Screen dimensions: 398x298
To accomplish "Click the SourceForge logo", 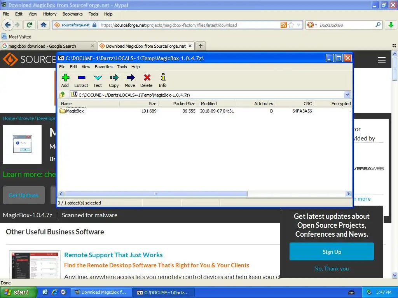I will click(29, 59).
